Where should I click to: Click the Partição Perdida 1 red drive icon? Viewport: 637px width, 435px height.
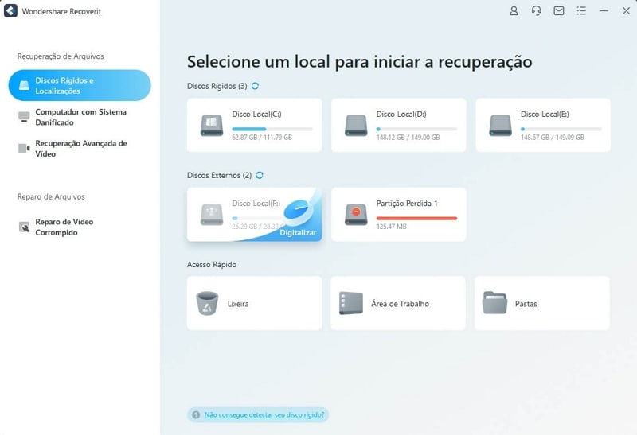pyautogui.click(x=356, y=214)
